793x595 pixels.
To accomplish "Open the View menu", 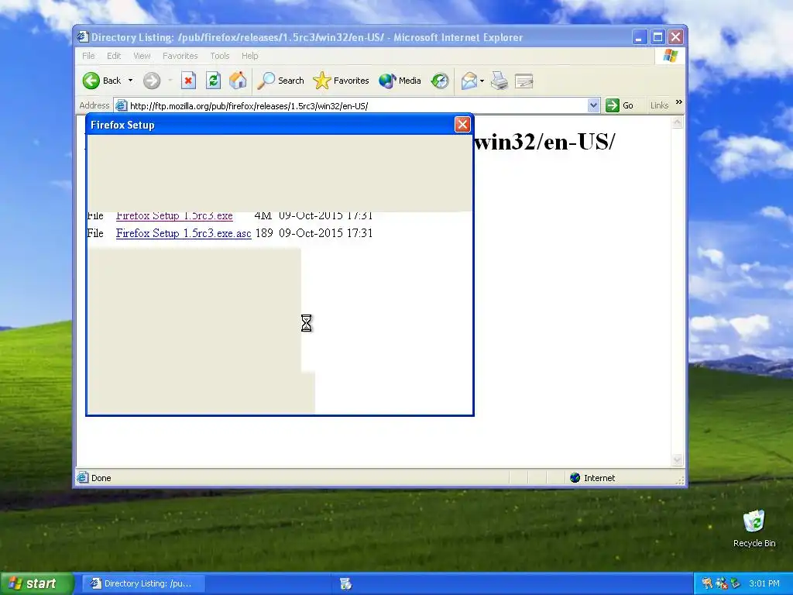I will (142, 56).
